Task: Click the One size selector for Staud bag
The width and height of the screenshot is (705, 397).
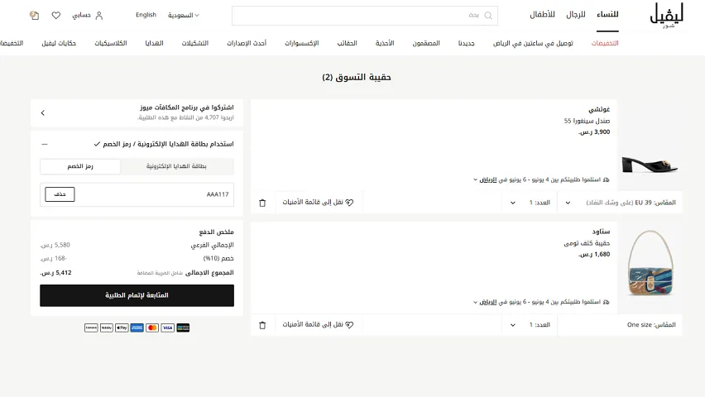Action: [620, 325]
